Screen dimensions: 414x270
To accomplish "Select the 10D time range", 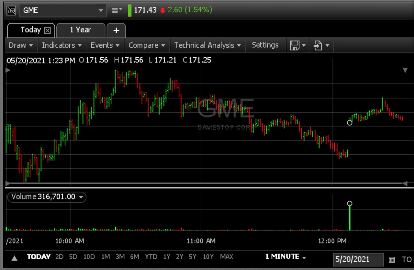I will [x=89, y=257].
